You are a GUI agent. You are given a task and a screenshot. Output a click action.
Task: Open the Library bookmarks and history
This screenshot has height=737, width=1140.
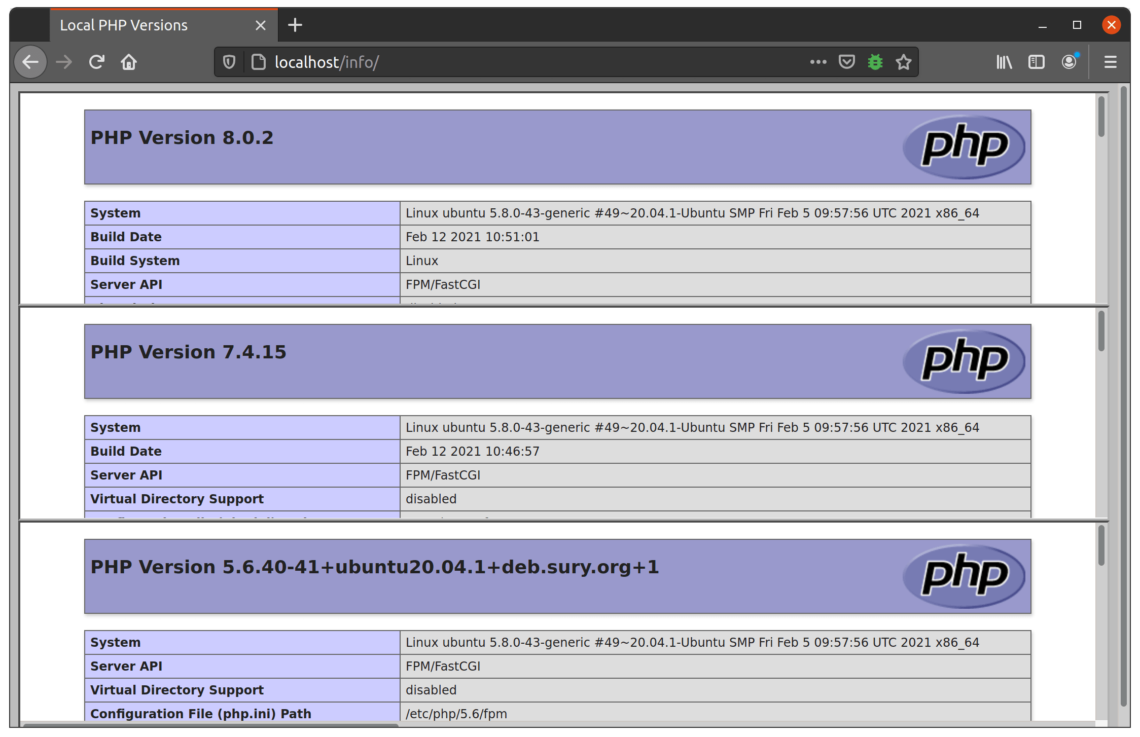click(x=1004, y=62)
